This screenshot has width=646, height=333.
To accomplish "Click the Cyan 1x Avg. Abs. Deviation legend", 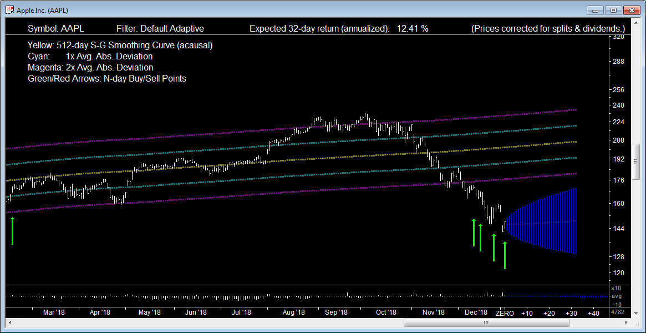I will point(90,56).
